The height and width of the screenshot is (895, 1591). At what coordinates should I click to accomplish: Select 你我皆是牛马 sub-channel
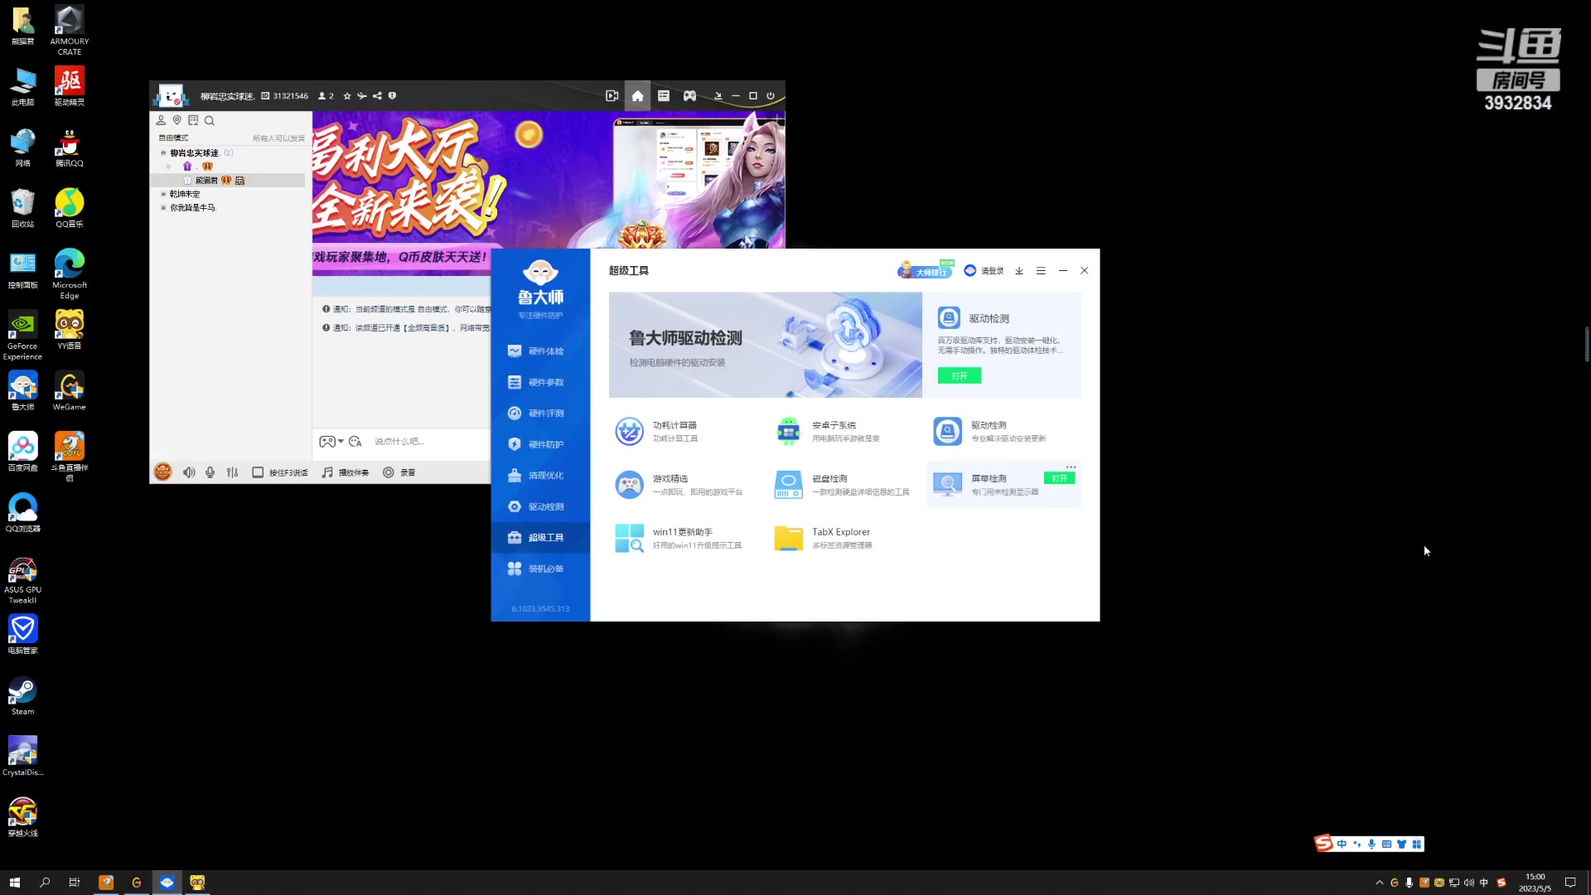tap(192, 208)
